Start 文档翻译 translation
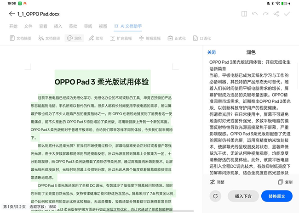299x213 pixels. (x=49, y=38)
